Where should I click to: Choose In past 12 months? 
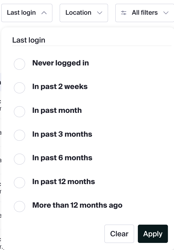19,183
